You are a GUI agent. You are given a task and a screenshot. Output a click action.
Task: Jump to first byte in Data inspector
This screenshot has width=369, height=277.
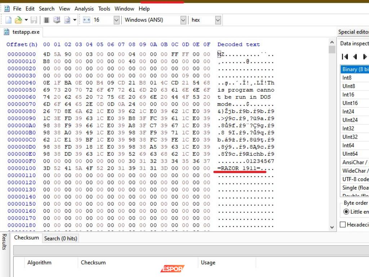(x=345, y=57)
